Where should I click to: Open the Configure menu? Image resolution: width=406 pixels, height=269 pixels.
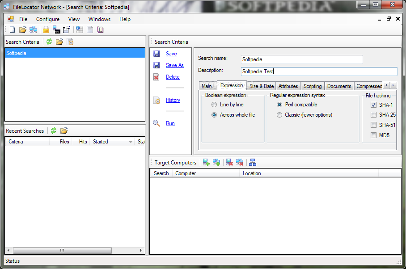click(48, 19)
